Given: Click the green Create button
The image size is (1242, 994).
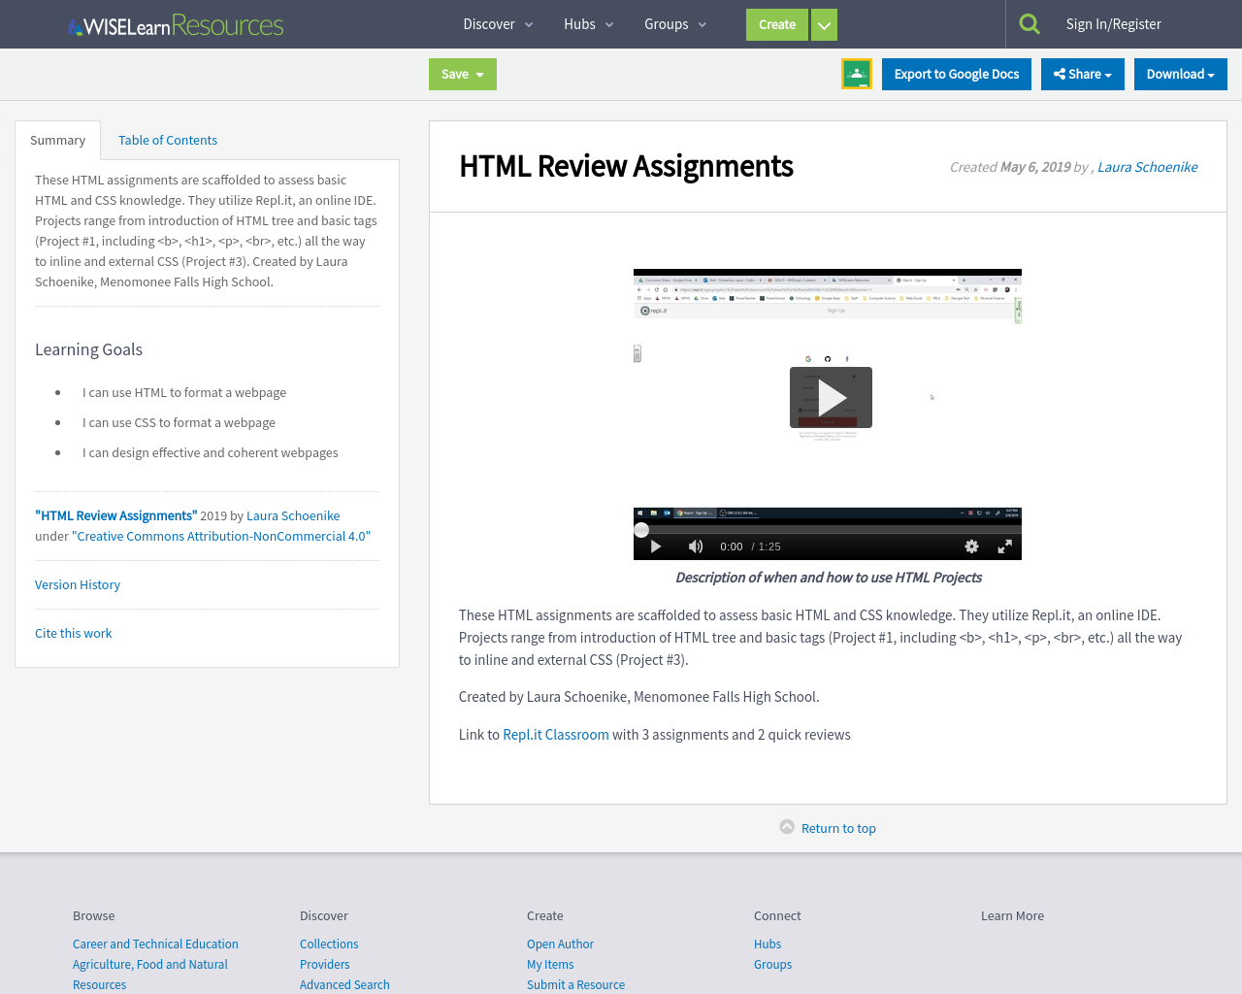Looking at the screenshot, I should pos(777,25).
